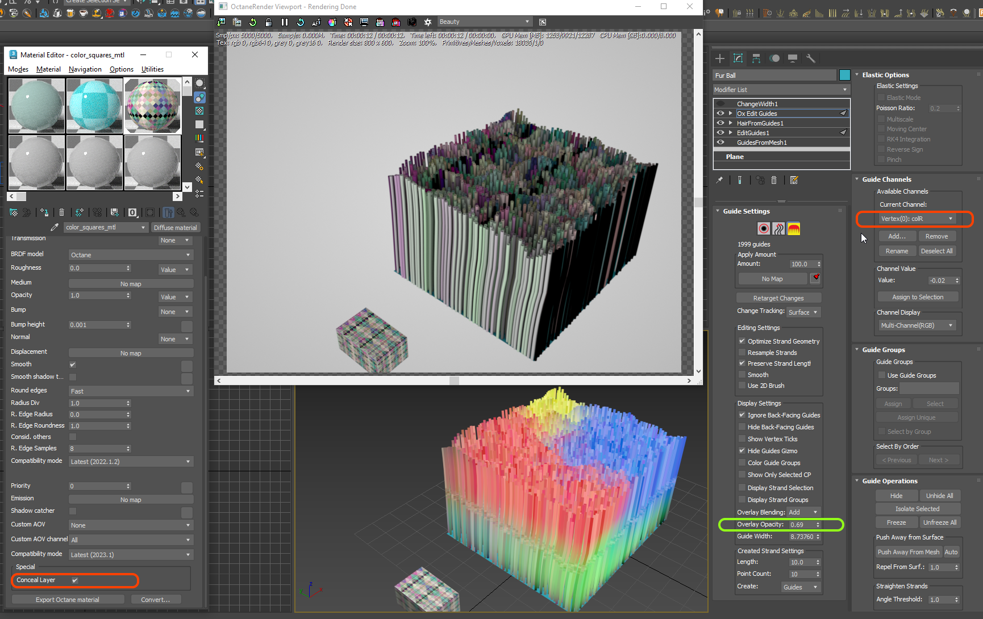
Task: Click the Export Octane material button
Action: coord(68,600)
